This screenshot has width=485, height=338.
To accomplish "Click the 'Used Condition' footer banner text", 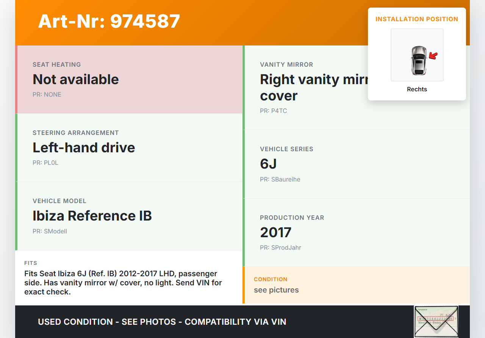I will 162,322.
